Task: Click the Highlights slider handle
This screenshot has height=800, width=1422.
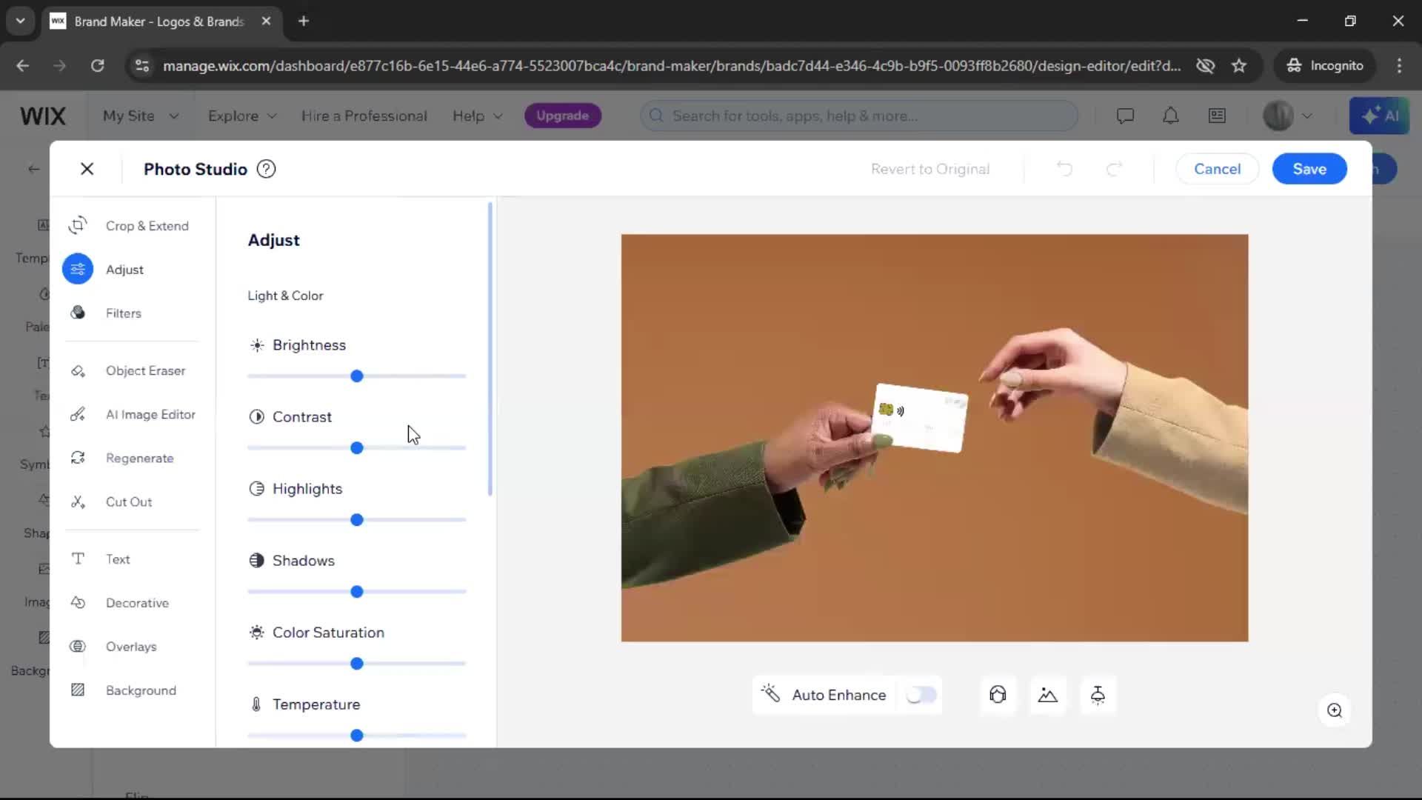Action: [x=357, y=520]
